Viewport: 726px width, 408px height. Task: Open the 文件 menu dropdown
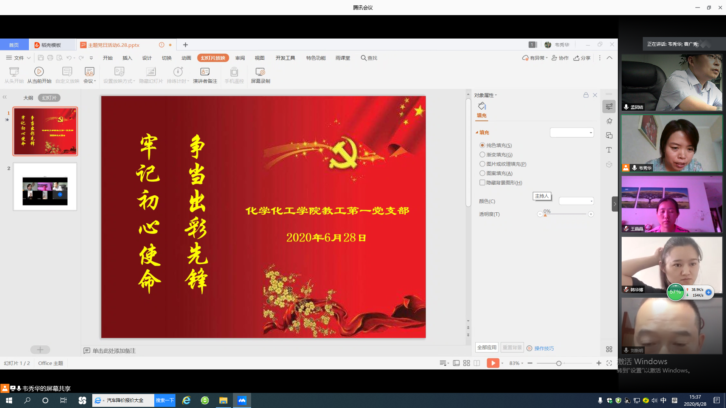point(18,58)
